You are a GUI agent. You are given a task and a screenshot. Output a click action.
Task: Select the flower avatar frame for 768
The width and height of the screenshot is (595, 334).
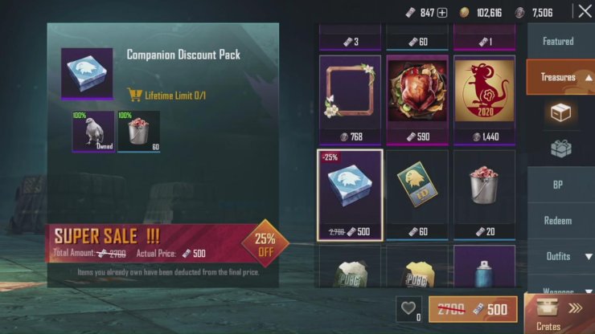click(x=350, y=100)
